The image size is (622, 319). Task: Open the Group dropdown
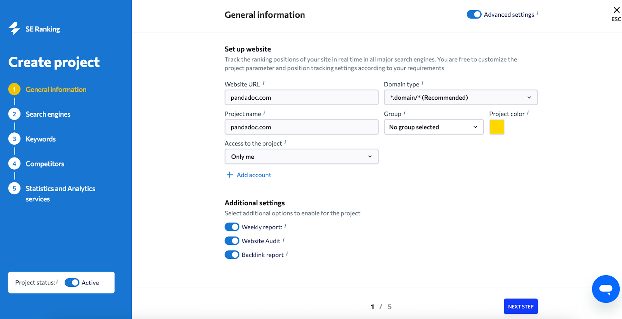[434, 127]
